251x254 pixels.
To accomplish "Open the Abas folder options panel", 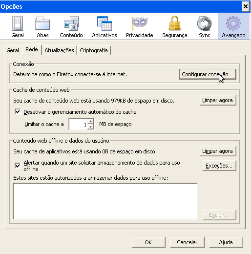I will point(42,27).
